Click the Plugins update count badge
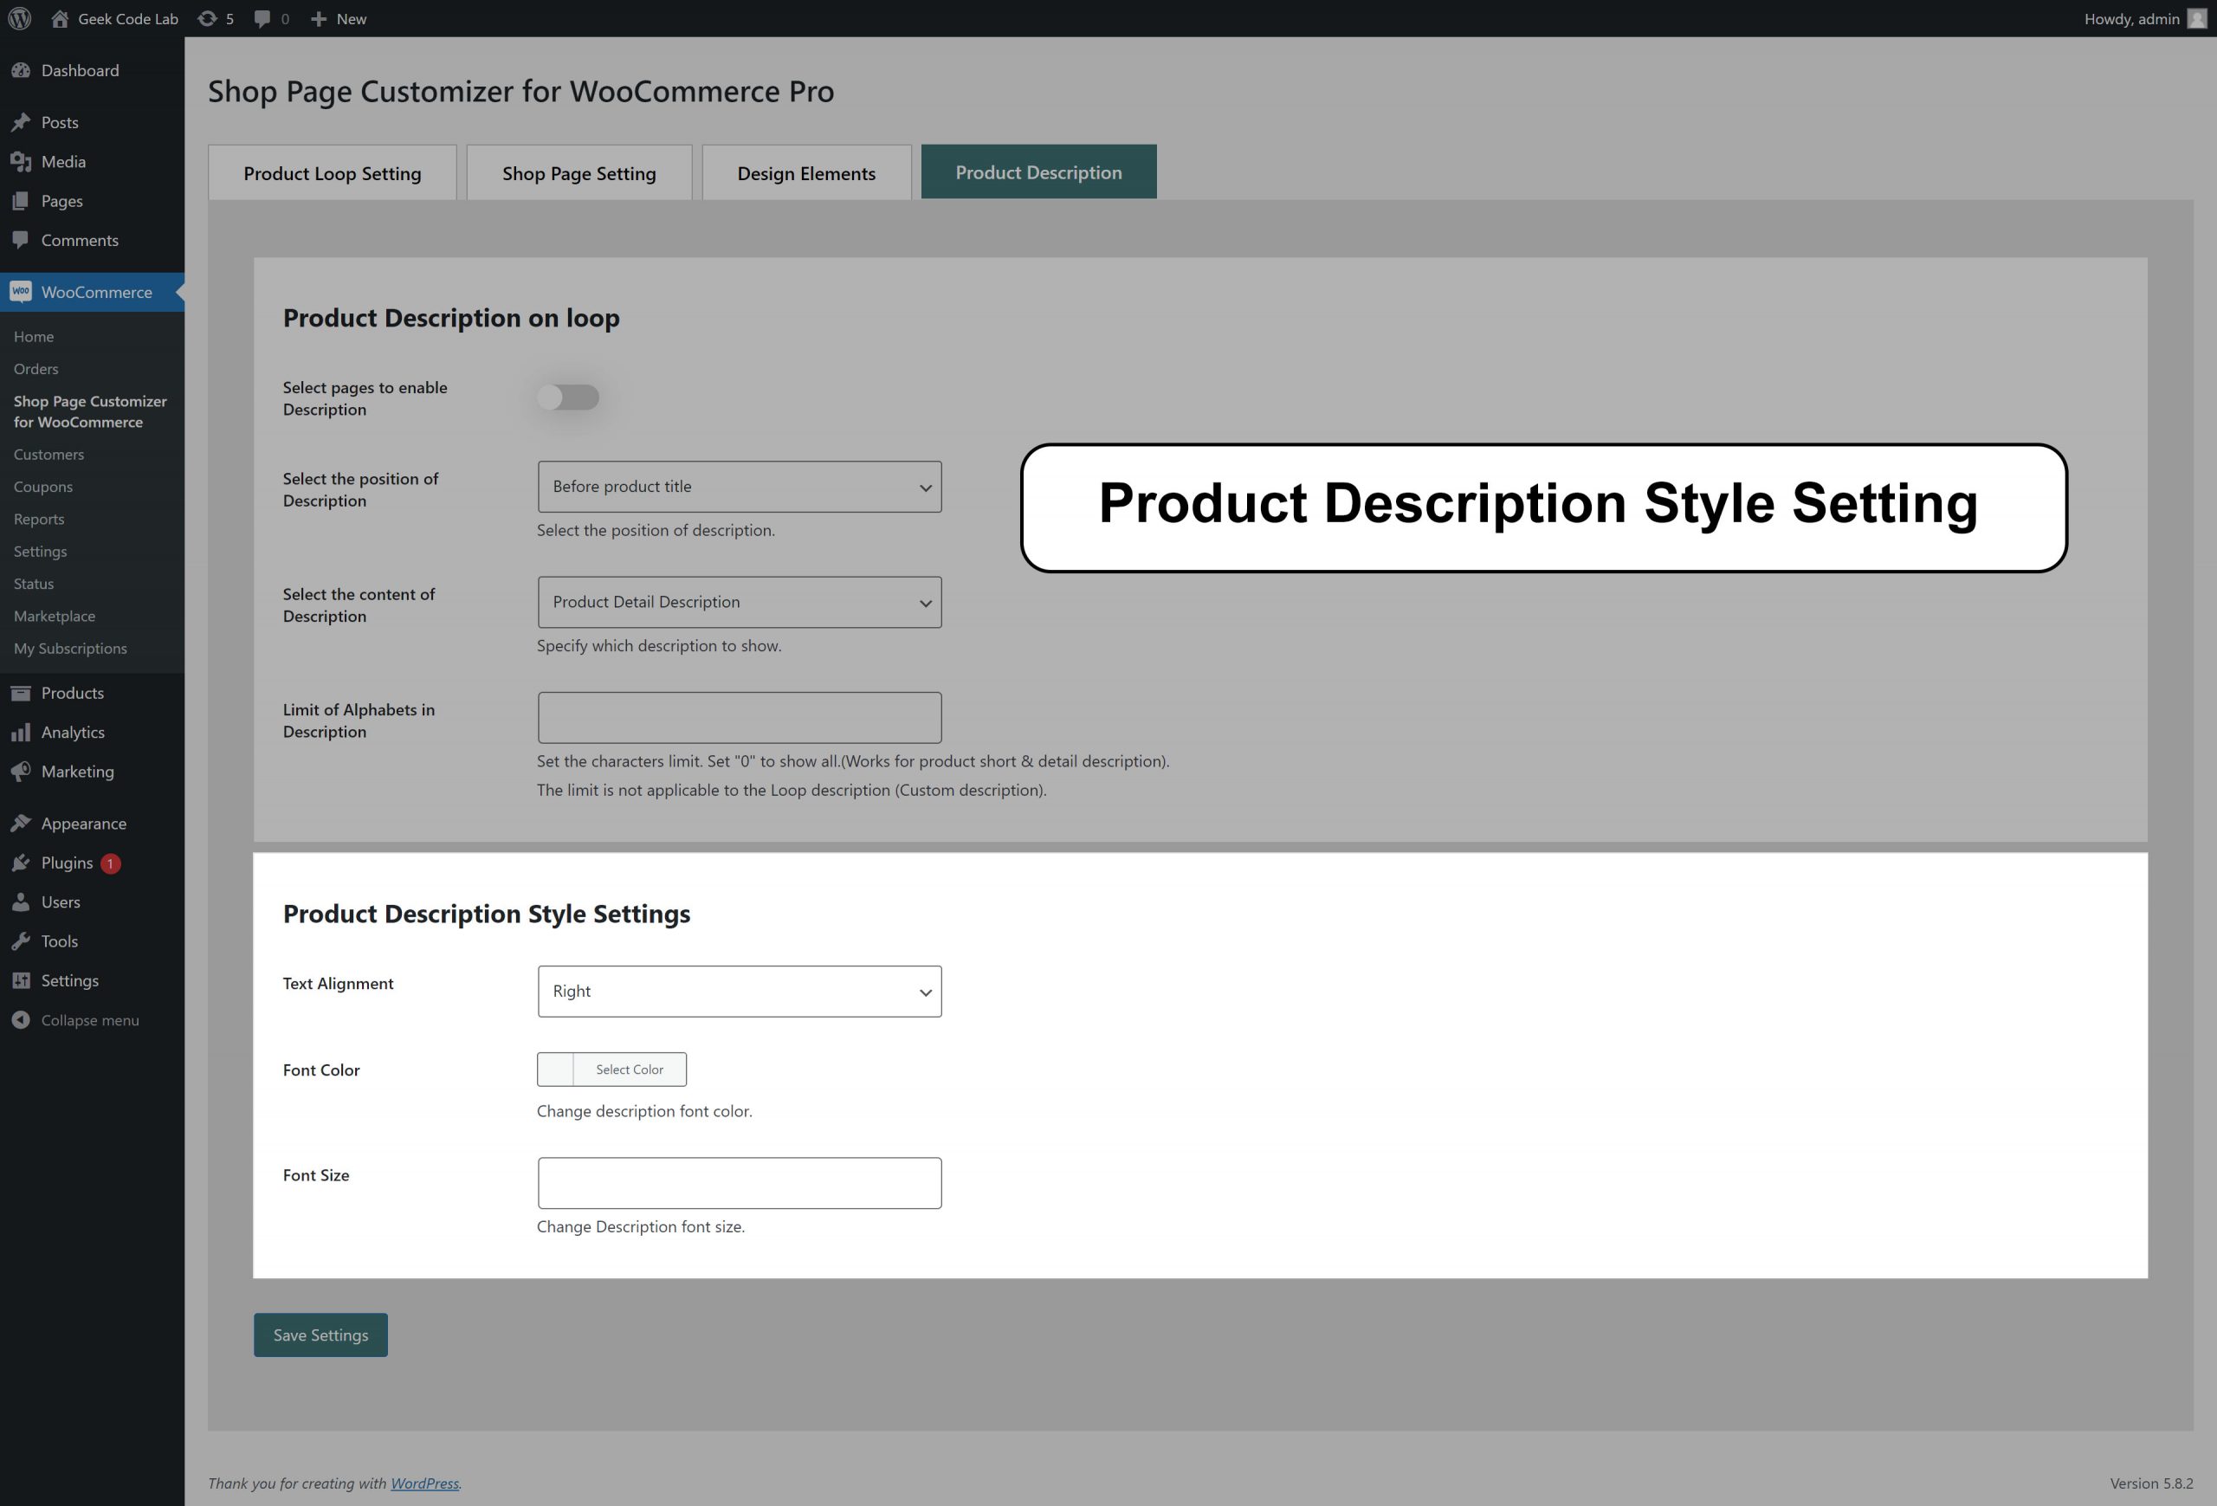The image size is (2217, 1506). click(111, 863)
